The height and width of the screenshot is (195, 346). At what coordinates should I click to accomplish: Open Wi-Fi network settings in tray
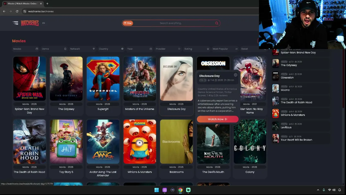(x=330, y=190)
